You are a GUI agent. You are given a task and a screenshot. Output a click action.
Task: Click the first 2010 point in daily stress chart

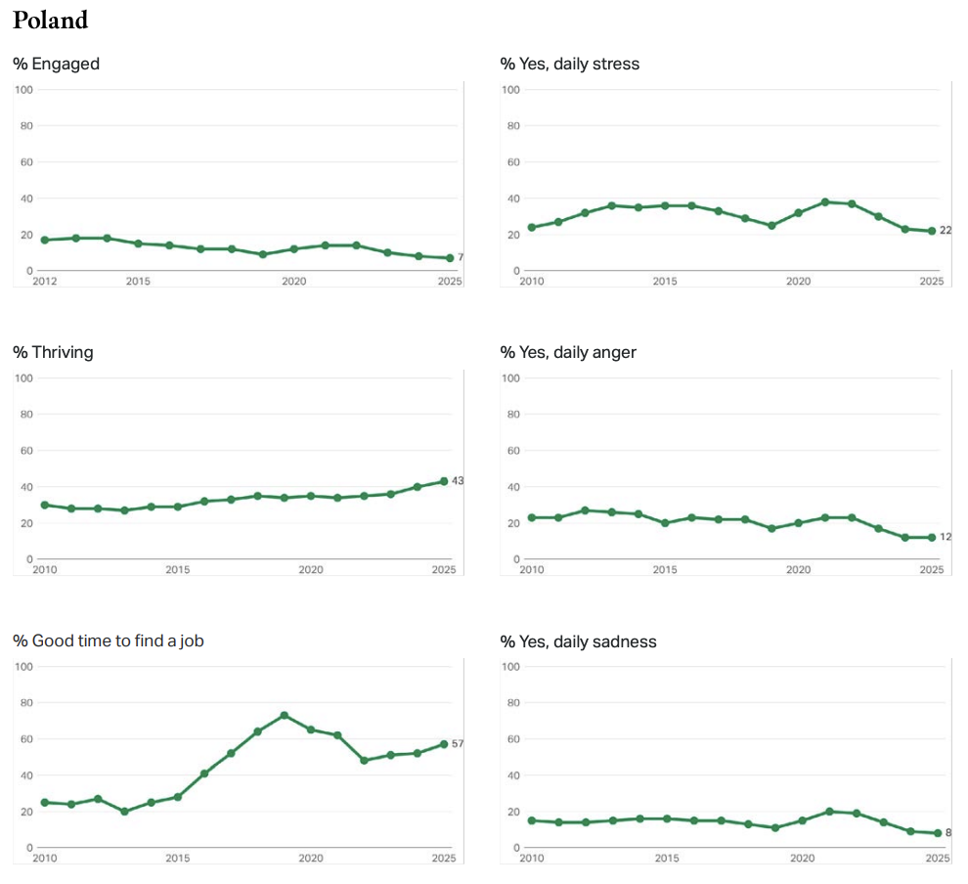(x=532, y=227)
